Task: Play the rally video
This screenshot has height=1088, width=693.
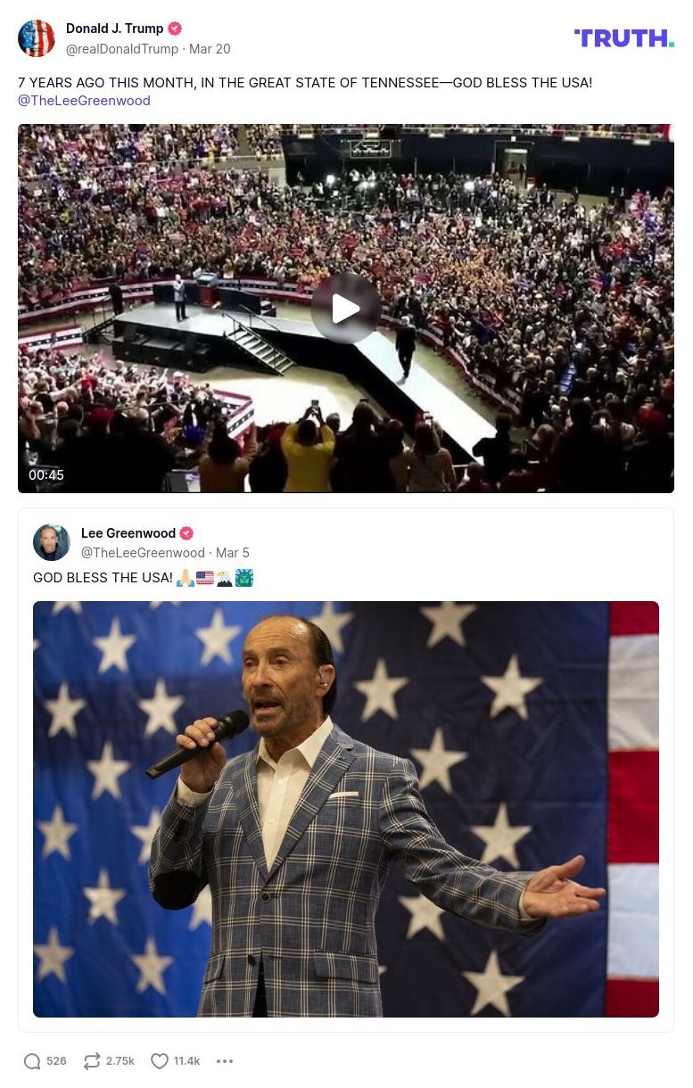Action: pyautogui.click(x=346, y=309)
